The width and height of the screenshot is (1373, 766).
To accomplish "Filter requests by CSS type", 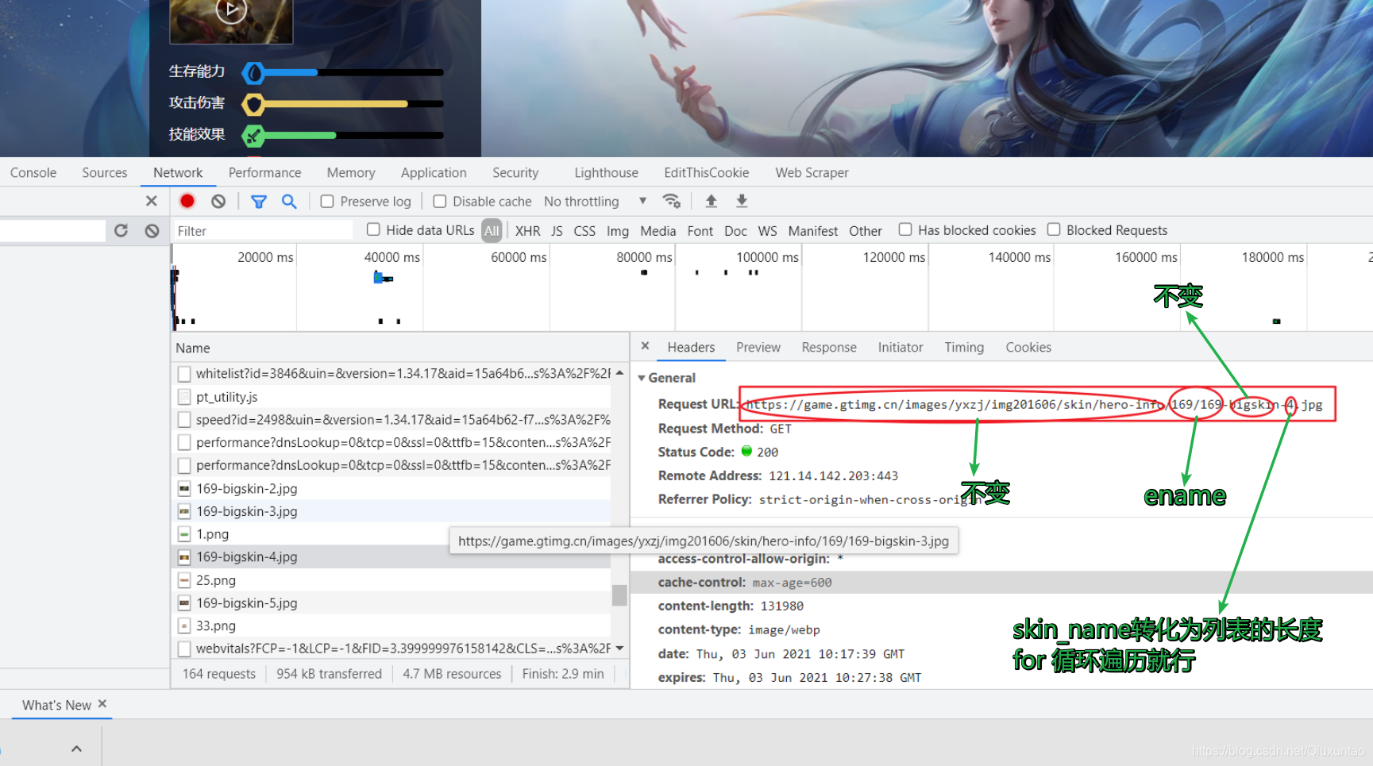I will 584,230.
